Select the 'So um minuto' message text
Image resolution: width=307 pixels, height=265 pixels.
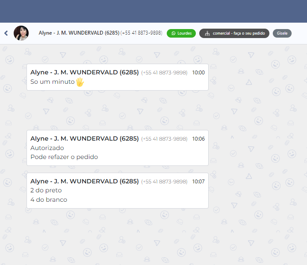coord(52,82)
